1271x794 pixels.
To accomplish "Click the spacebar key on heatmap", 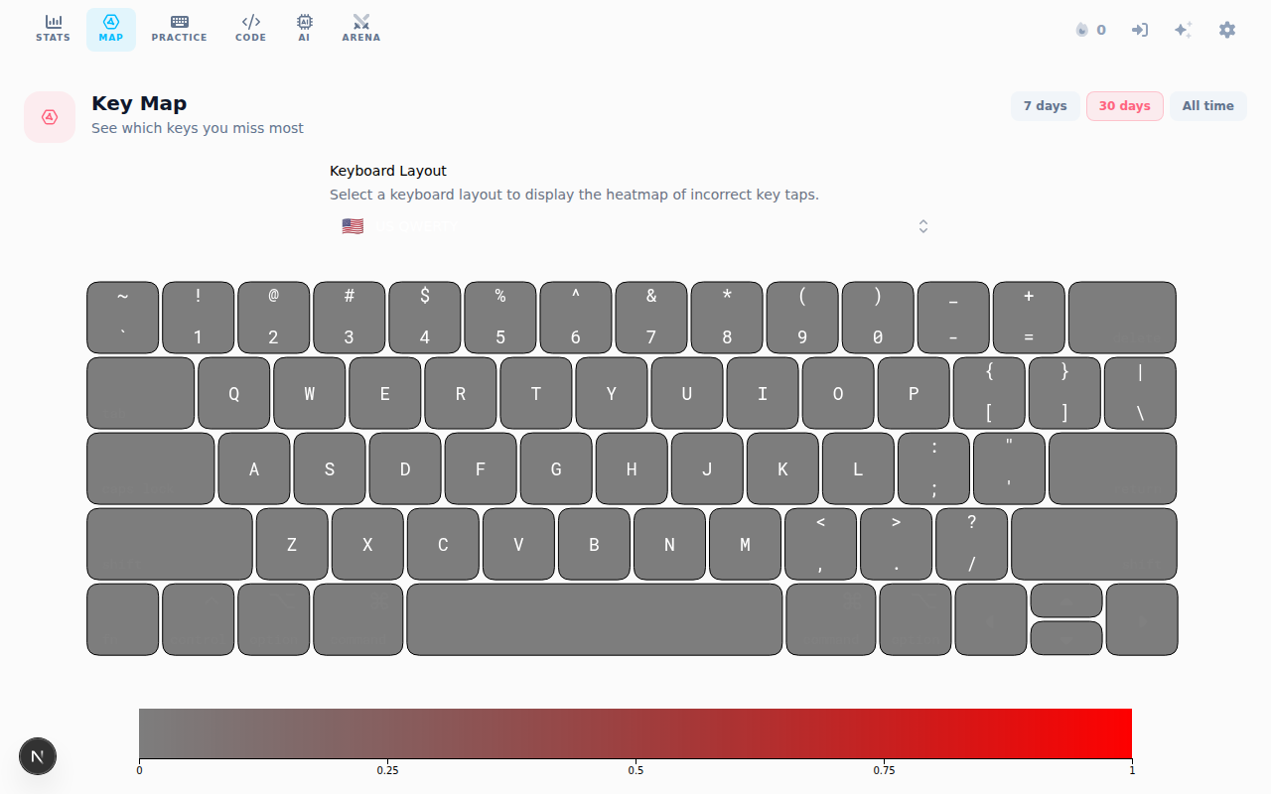I will [595, 619].
